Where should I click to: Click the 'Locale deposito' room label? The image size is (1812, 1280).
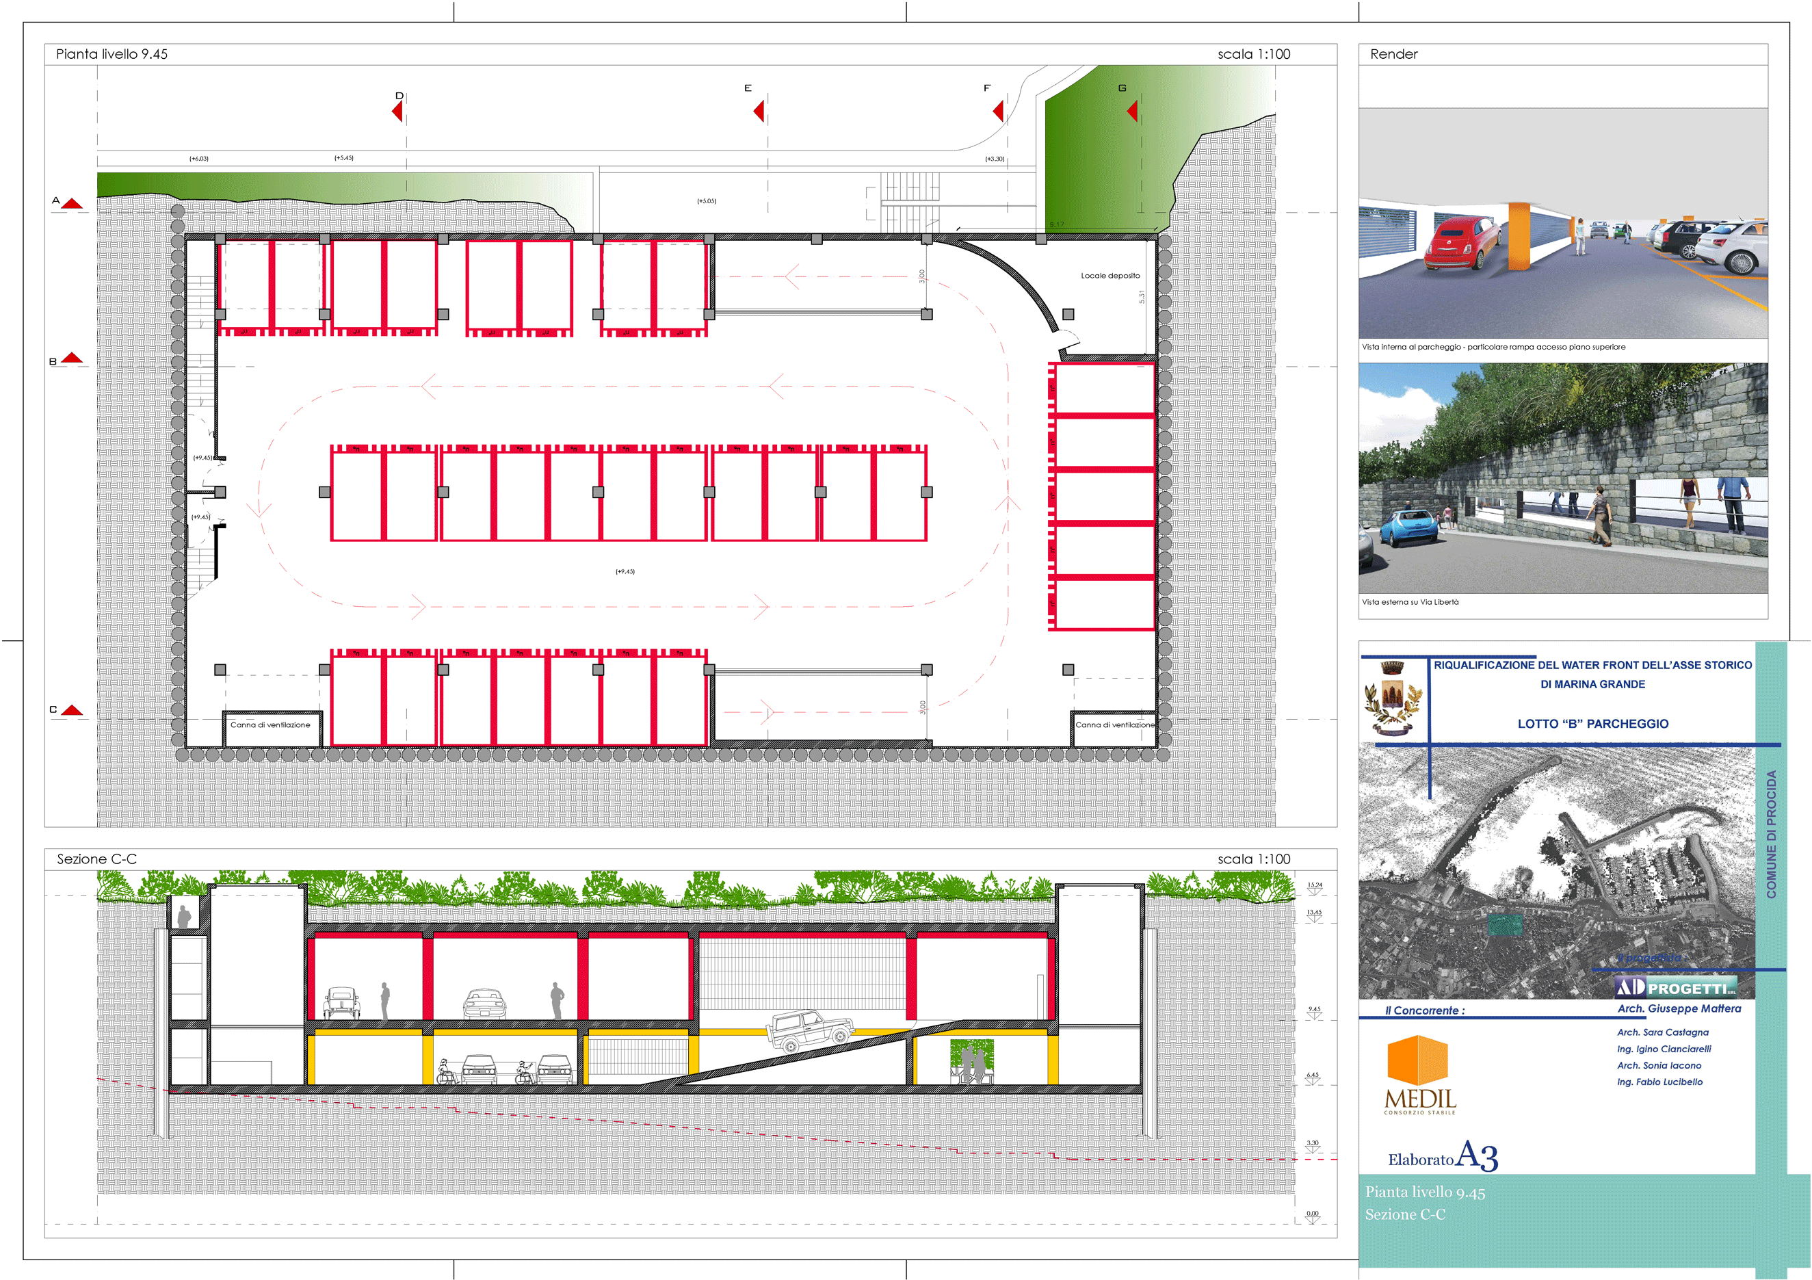(x=1110, y=276)
